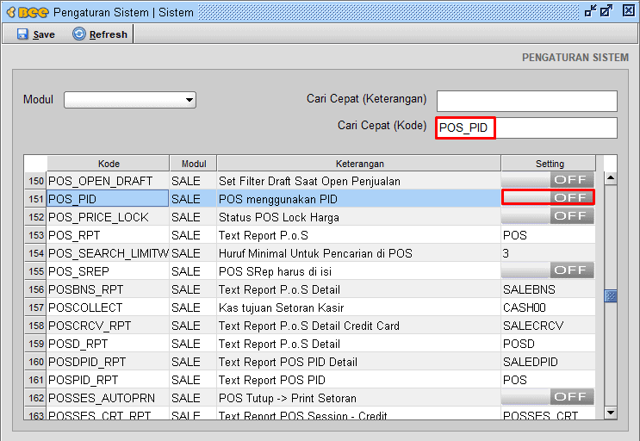Toggle the POS_PRICE_LOCK setting switch
The height and width of the screenshot is (441, 640).
548,216
